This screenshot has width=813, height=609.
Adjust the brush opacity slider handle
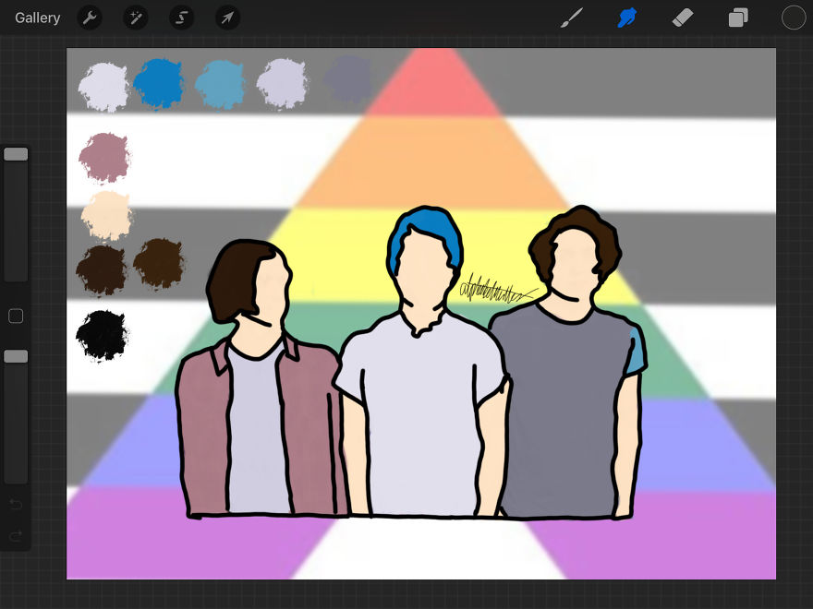(x=16, y=355)
